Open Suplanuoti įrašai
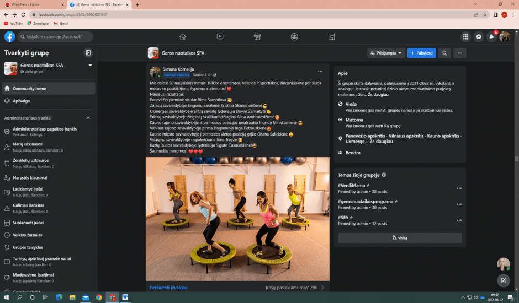 (x=49, y=223)
